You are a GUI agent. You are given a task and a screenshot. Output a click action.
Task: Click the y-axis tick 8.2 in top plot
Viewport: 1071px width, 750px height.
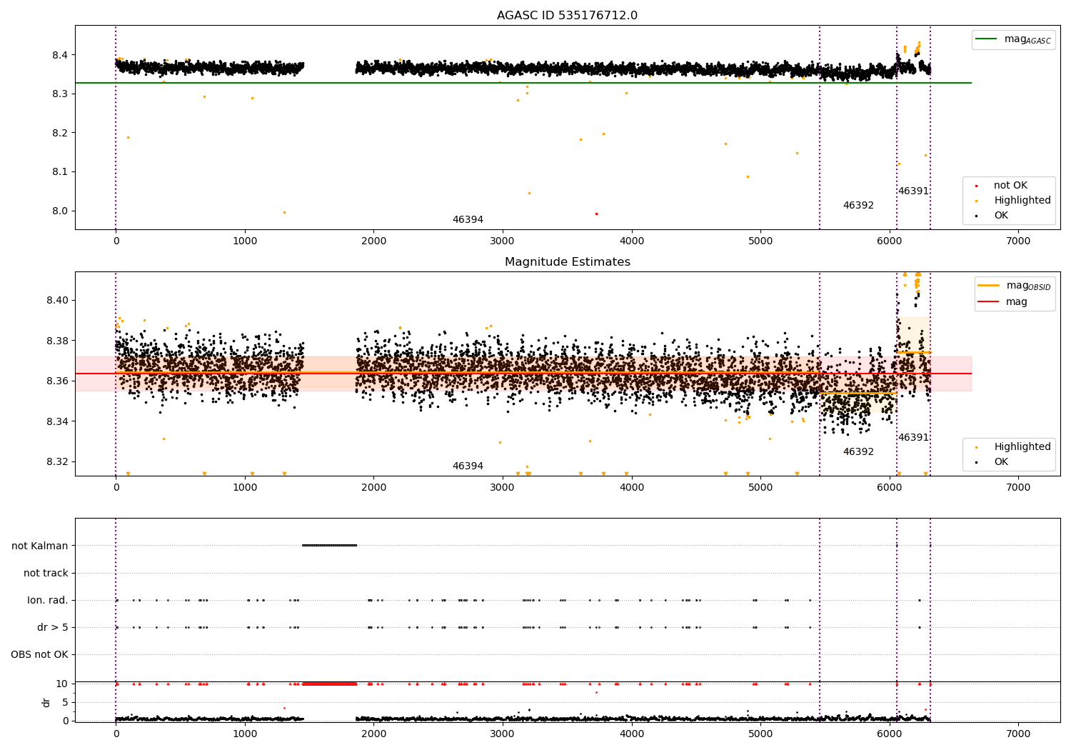pyautogui.click(x=60, y=134)
